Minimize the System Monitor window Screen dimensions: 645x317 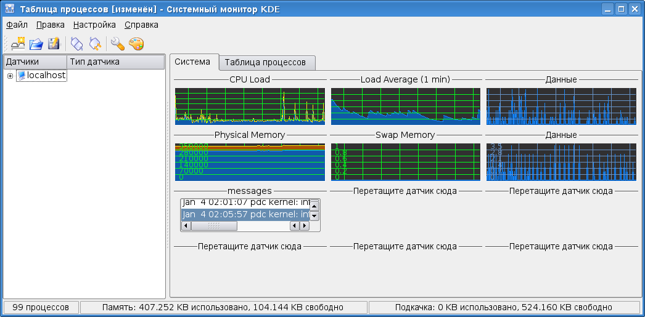coord(609,9)
